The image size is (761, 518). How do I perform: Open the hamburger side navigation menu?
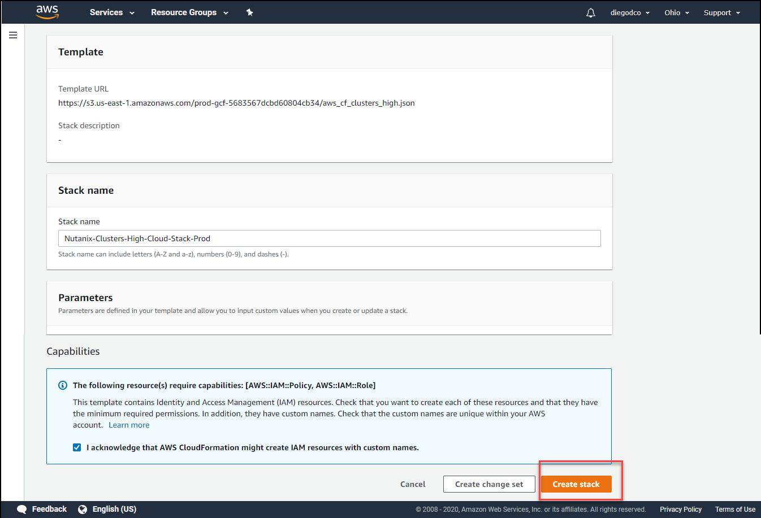(13, 35)
